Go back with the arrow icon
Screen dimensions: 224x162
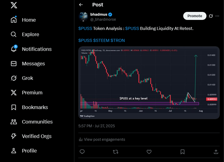81,5
